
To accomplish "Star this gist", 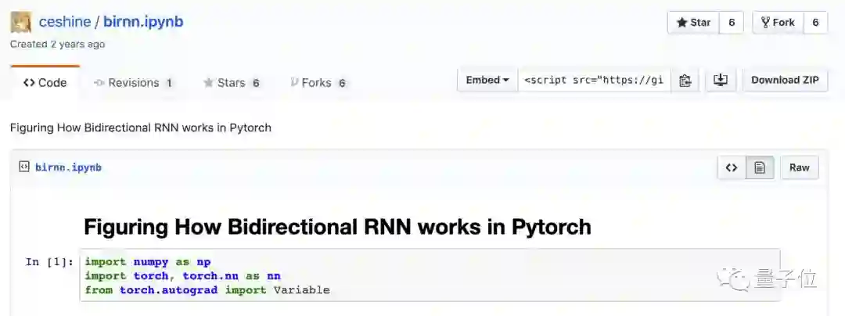I will 693,23.
